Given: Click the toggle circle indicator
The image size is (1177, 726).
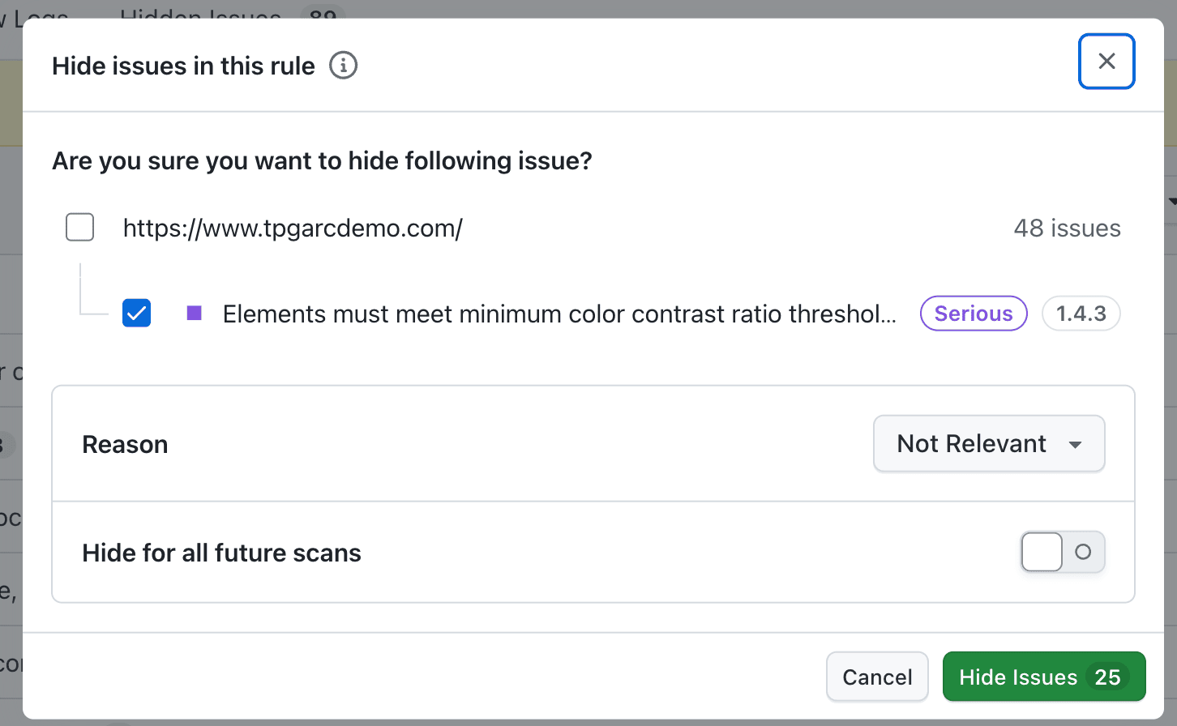Looking at the screenshot, I should click(1084, 552).
